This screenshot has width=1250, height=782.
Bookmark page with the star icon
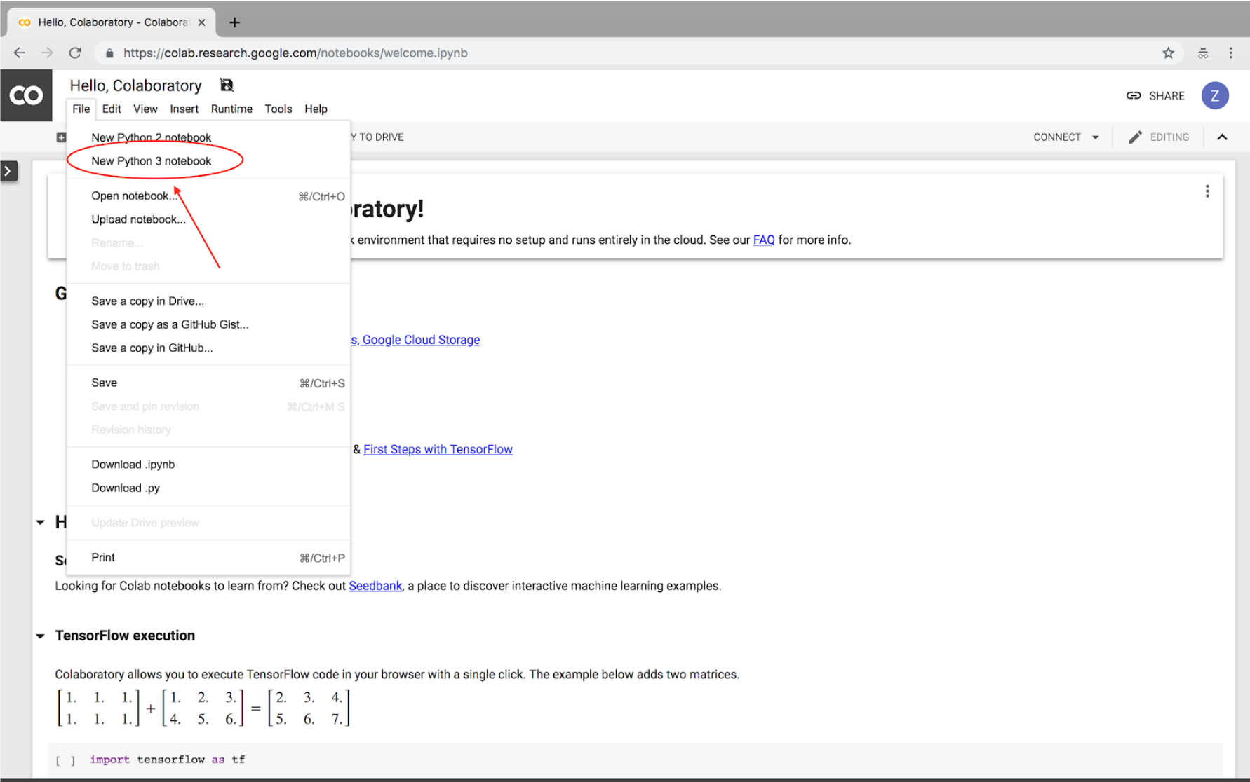[x=1168, y=53]
